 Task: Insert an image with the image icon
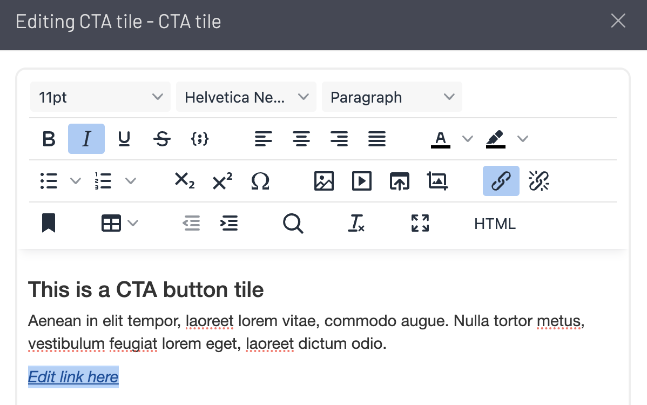[323, 181]
